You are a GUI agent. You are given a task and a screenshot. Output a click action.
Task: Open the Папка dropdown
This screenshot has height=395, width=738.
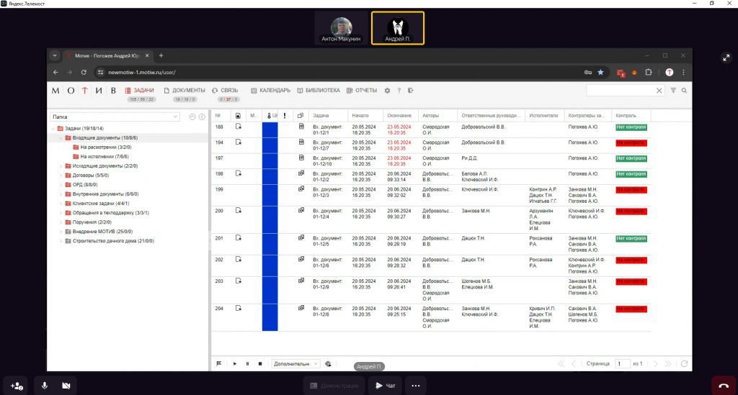(x=115, y=117)
